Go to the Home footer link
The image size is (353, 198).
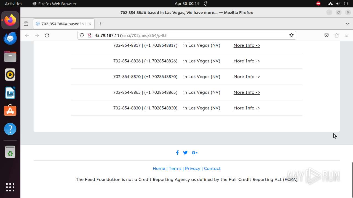(159, 168)
